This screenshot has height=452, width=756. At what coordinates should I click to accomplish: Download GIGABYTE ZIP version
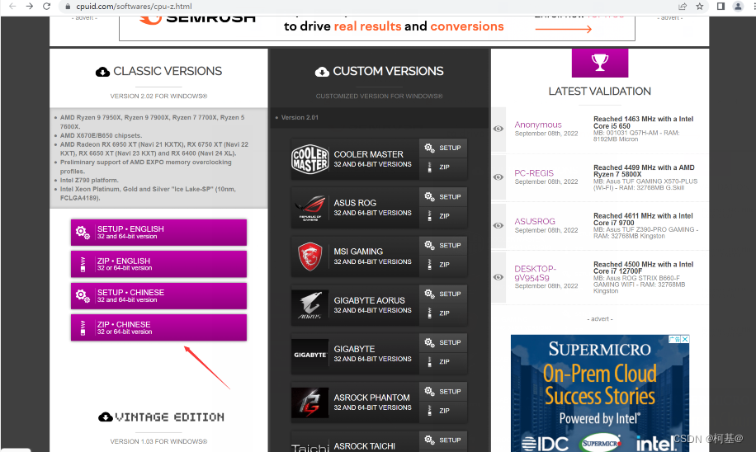443,362
